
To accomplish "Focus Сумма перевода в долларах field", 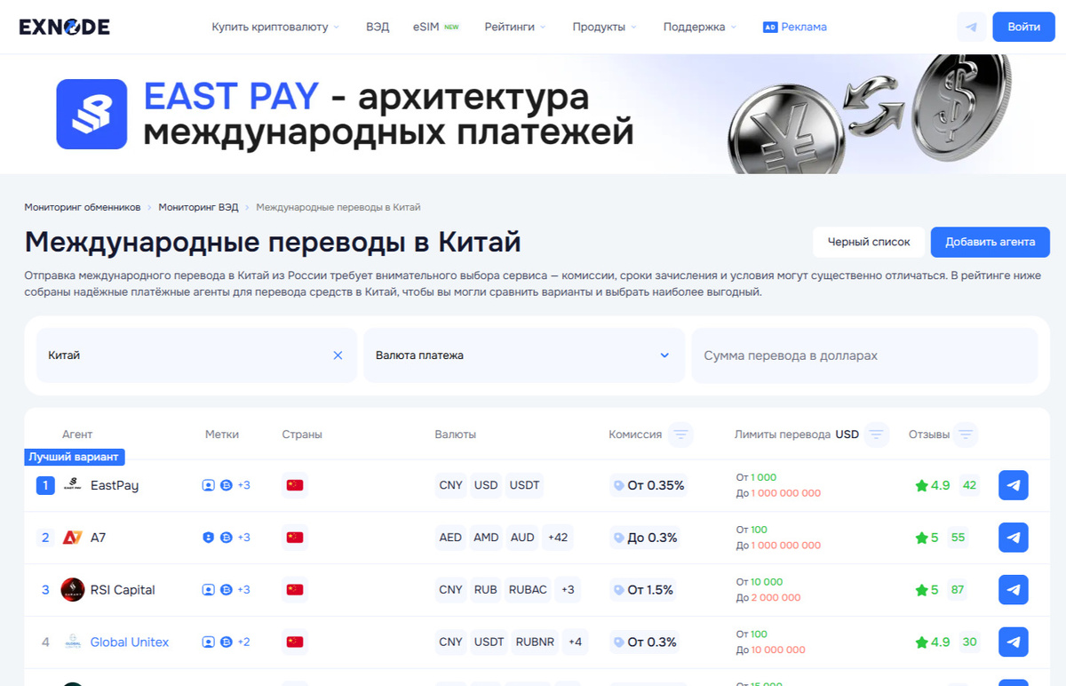I will click(x=864, y=355).
